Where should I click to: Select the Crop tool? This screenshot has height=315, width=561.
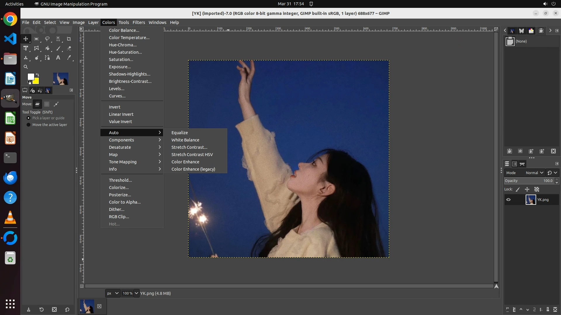pos(69,39)
